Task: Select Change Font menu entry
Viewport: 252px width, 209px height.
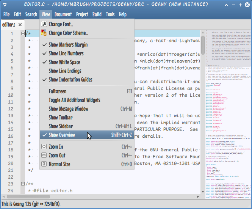Action: pos(87,24)
